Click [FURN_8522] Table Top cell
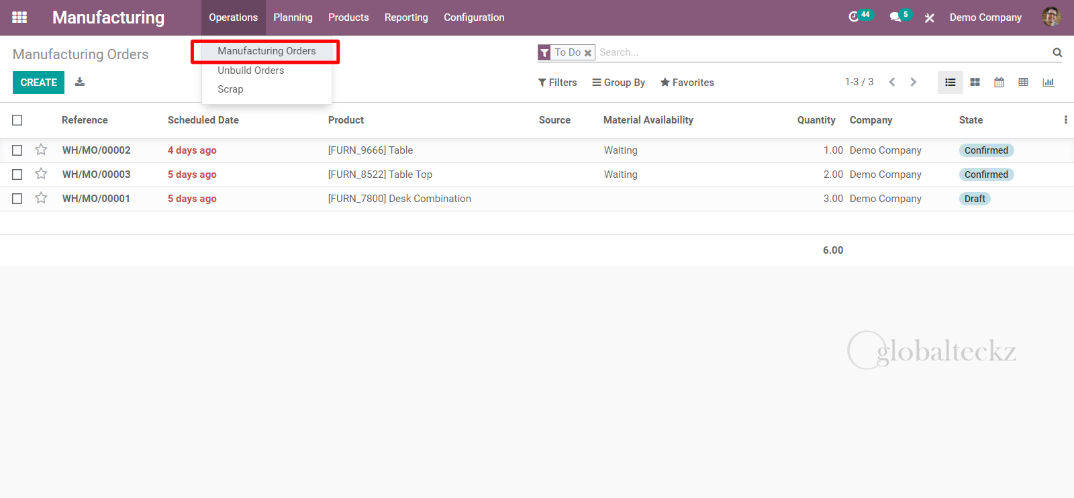This screenshot has height=498, width=1074. (380, 175)
